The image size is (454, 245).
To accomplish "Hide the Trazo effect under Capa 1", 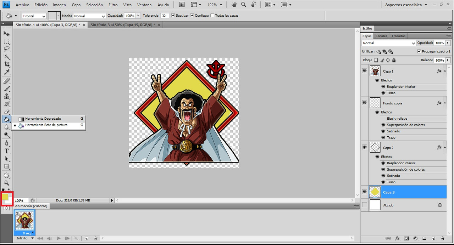I will [383, 93].
